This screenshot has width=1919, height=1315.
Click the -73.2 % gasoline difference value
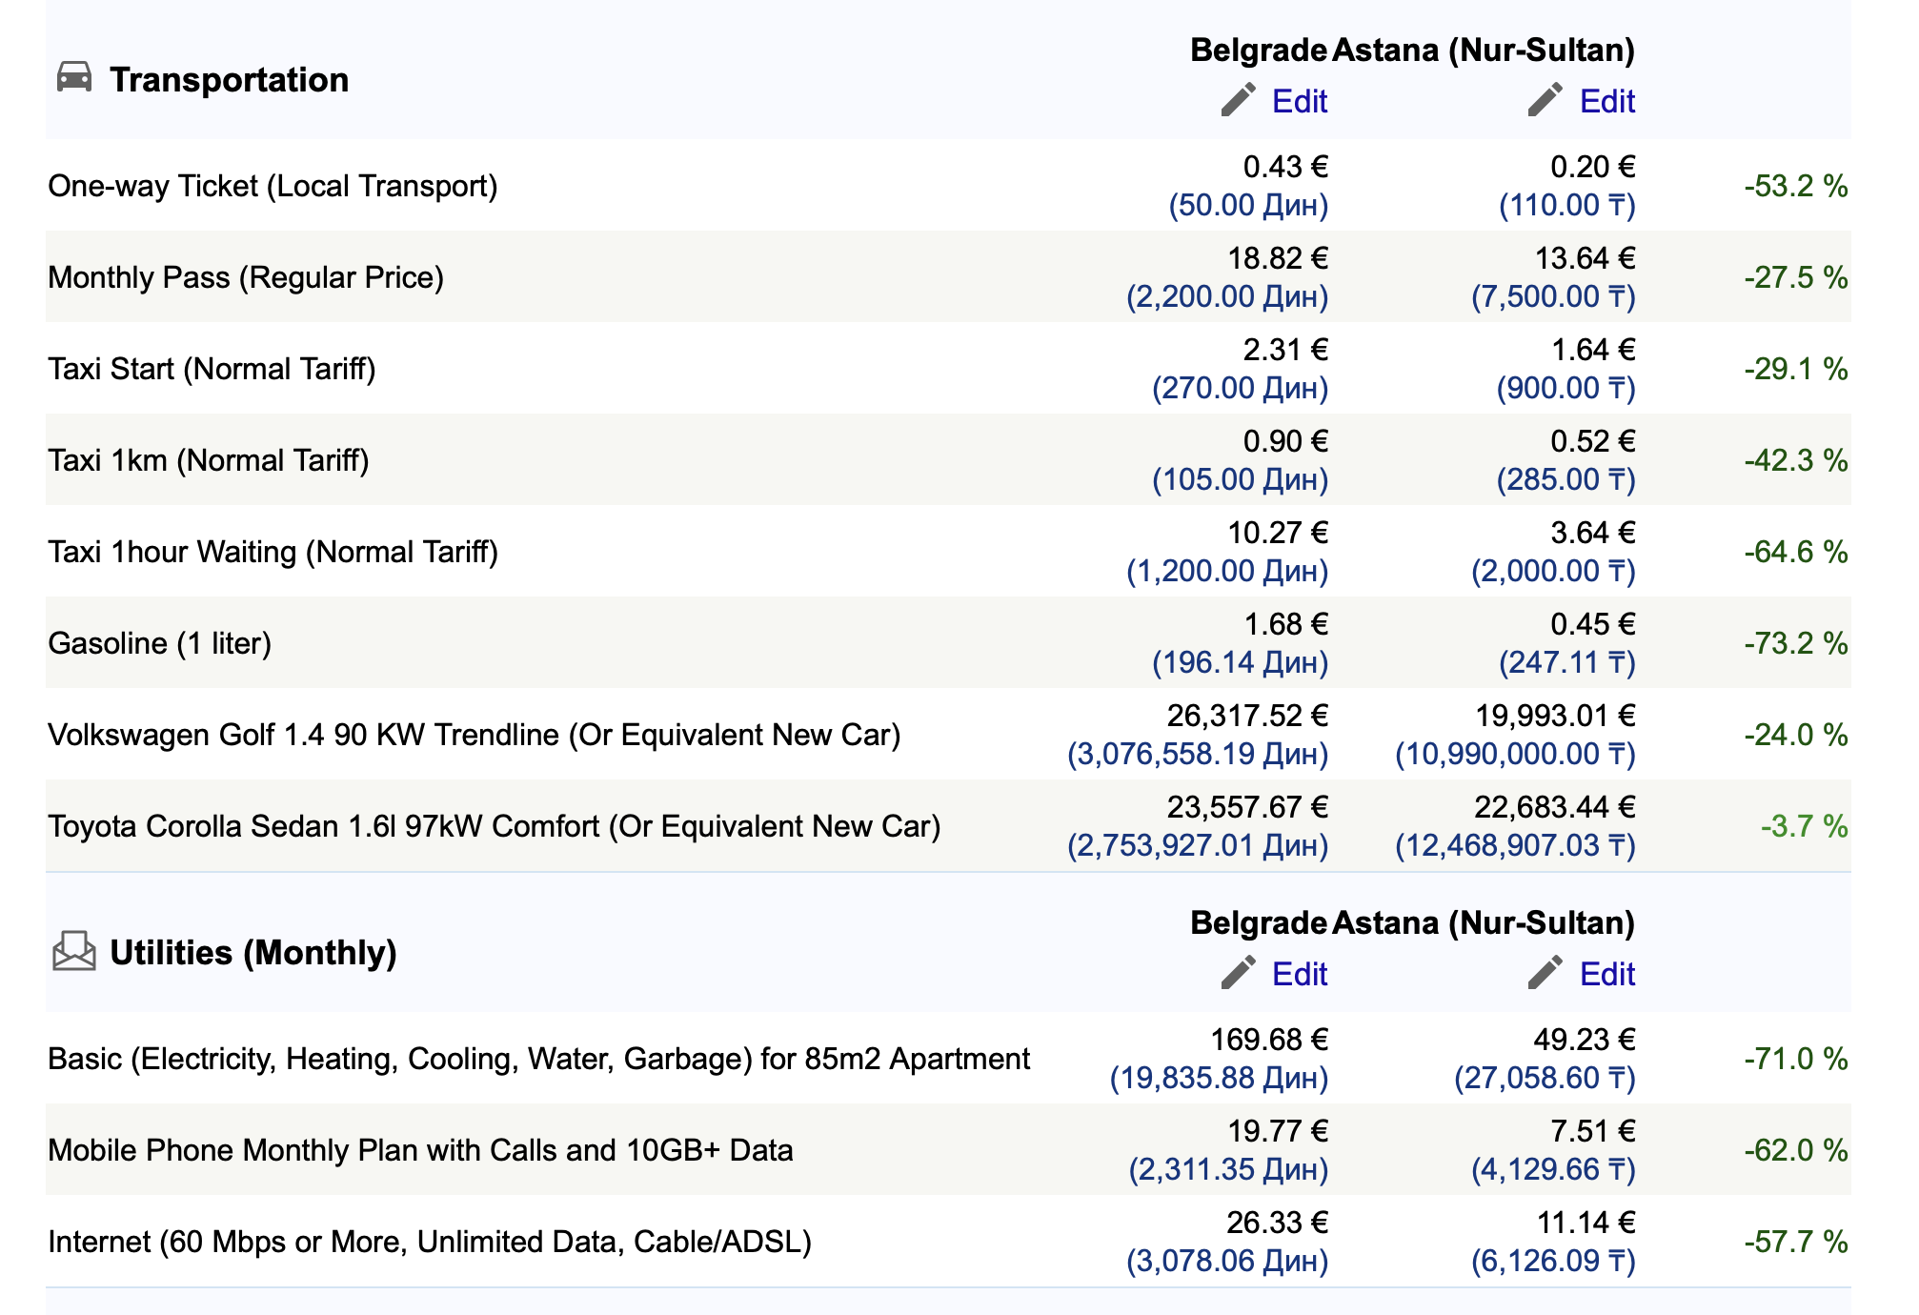tap(1795, 643)
